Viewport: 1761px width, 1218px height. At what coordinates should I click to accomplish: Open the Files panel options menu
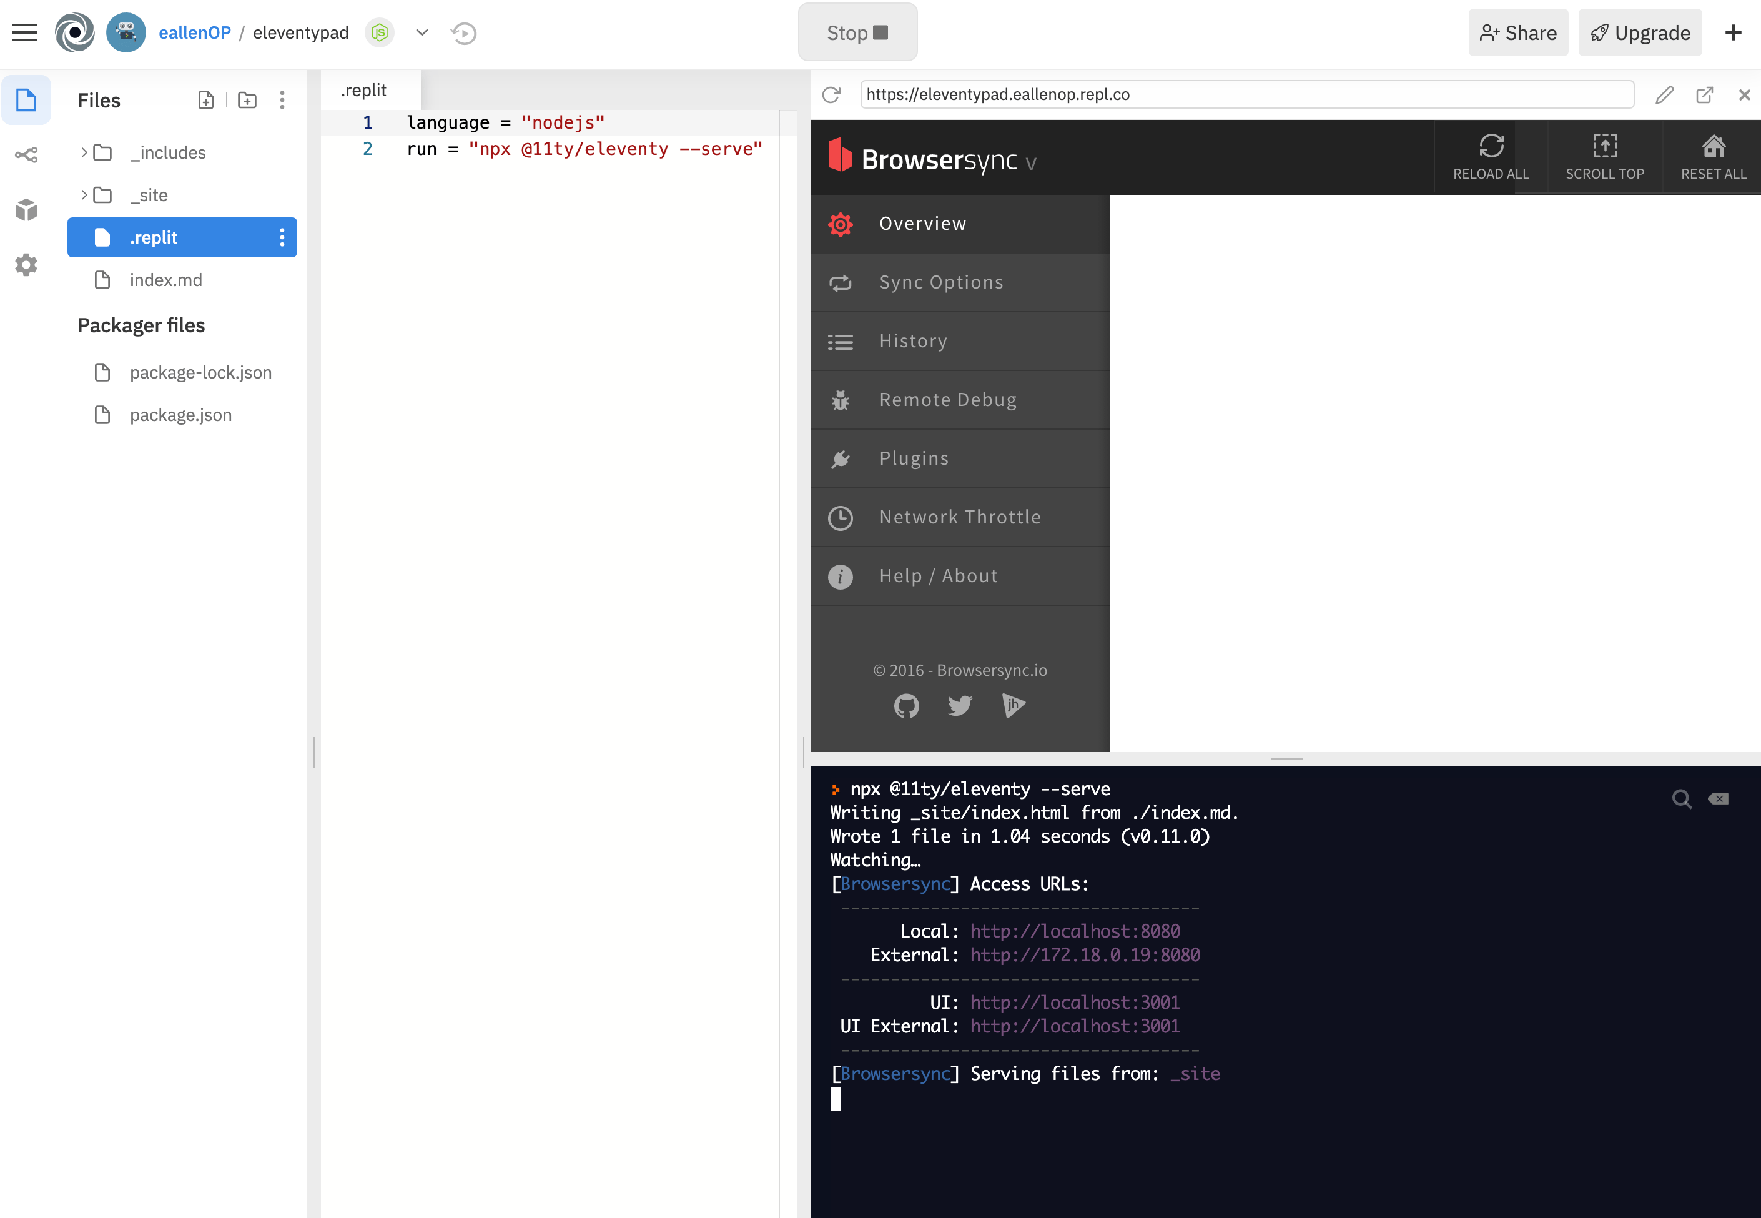(x=282, y=100)
